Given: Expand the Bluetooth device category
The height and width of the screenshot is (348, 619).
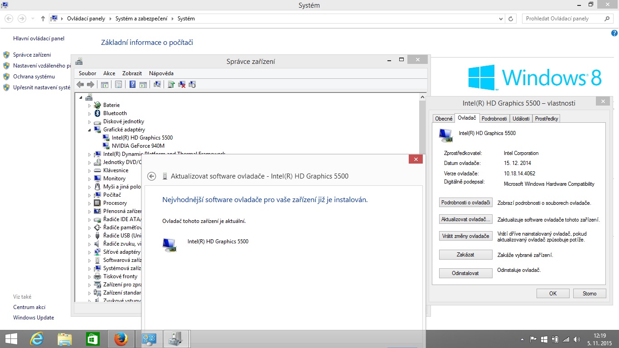Looking at the screenshot, I should click(90, 113).
